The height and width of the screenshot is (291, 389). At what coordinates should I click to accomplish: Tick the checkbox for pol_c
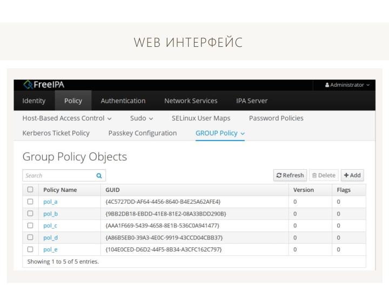pos(30,225)
